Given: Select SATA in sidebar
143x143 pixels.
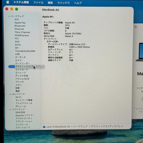Looking at the screenshot, I should pyautogui.click(x=18, y=45).
